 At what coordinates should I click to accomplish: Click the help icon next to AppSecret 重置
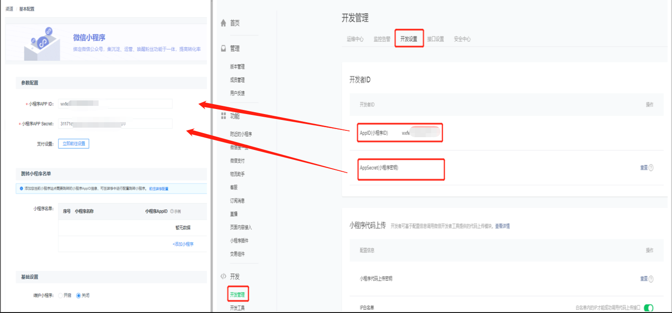click(651, 168)
